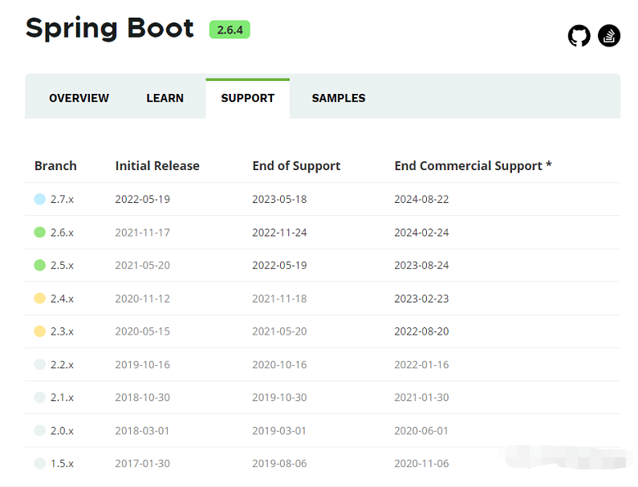Viewport: 638px width, 487px height.
Task: Click the green status dot for 2.5.x
Action: (39, 266)
